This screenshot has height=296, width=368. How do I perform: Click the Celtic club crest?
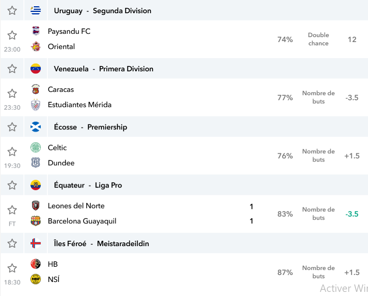point(36,148)
